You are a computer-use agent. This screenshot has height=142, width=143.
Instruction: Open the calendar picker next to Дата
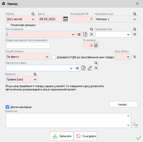(65, 19)
